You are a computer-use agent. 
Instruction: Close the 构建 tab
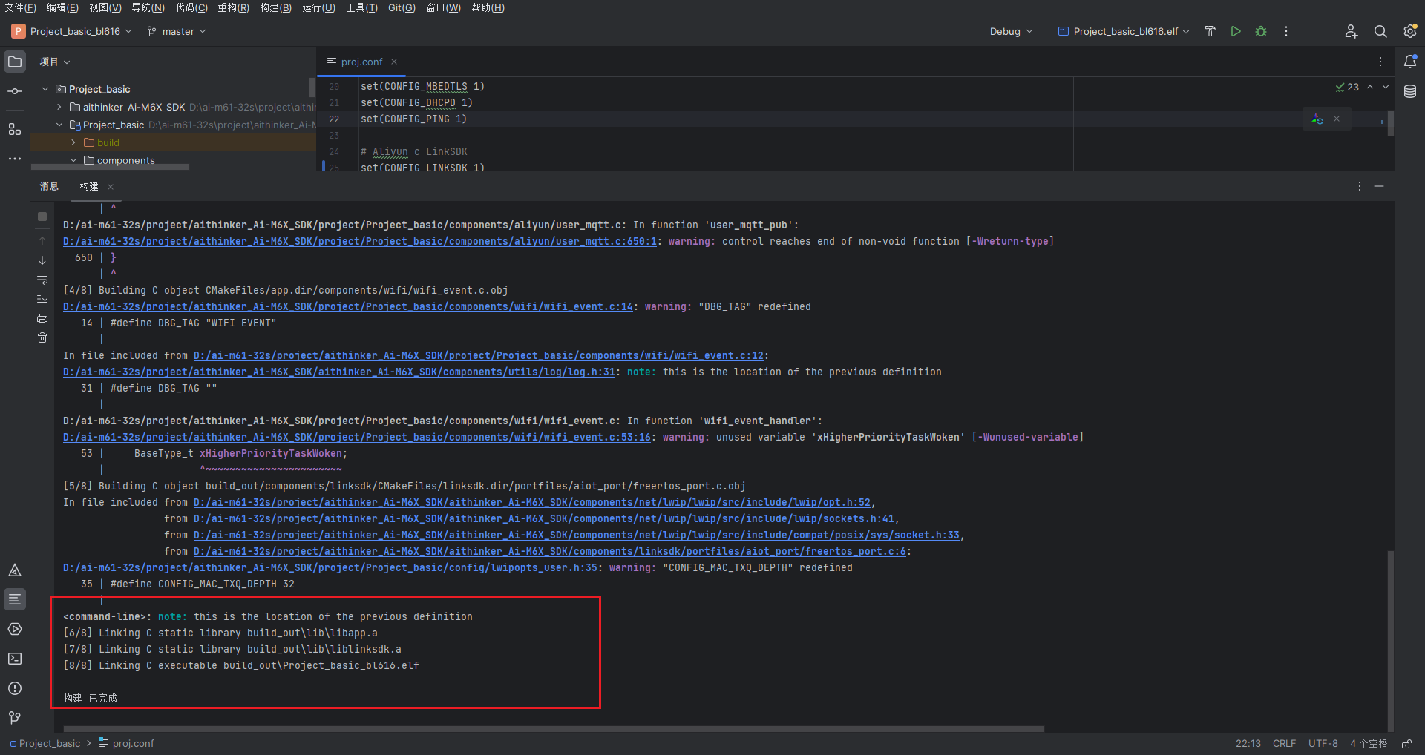(x=111, y=186)
